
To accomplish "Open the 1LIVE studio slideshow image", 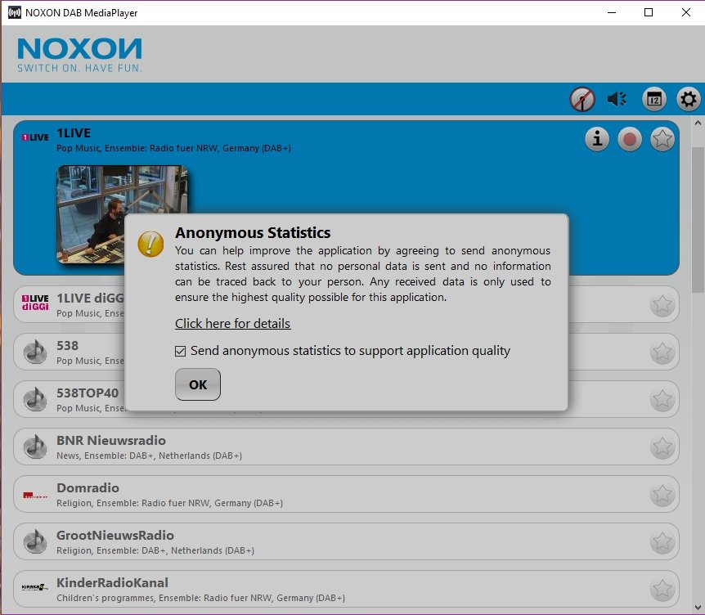I will point(122,214).
